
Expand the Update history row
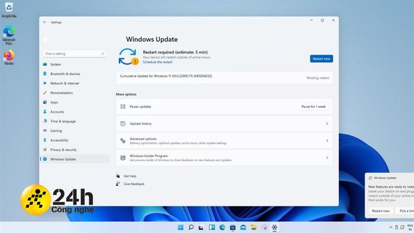[224, 124]
